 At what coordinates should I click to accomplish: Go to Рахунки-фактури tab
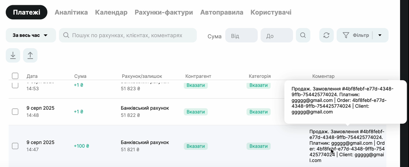tap(164, 12)
